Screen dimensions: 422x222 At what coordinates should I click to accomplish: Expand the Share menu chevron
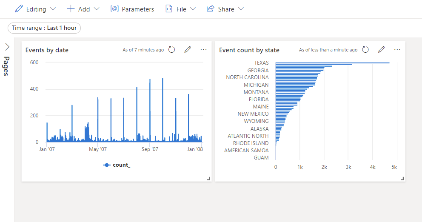click(x=241, y=9)
